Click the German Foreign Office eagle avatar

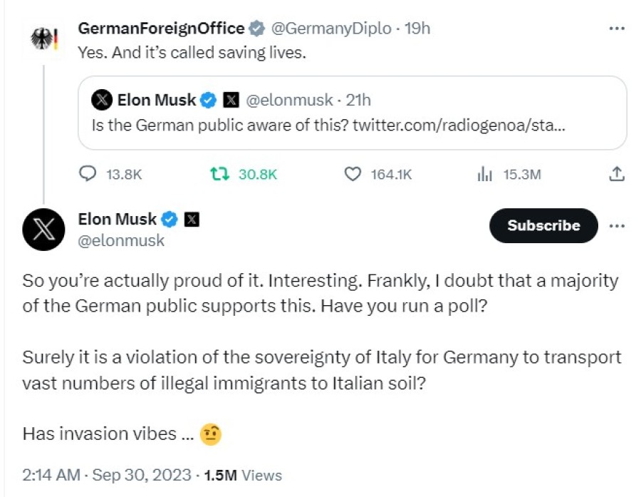pos(43,39)
